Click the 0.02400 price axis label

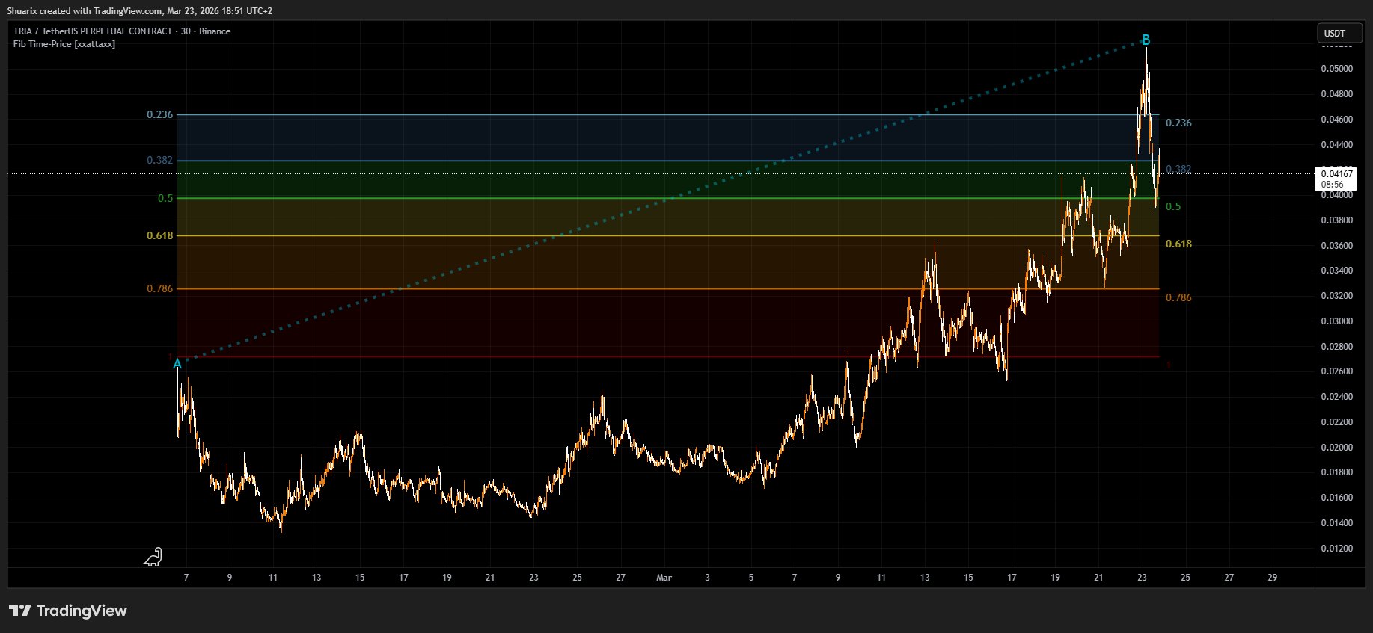point(1337,397)
